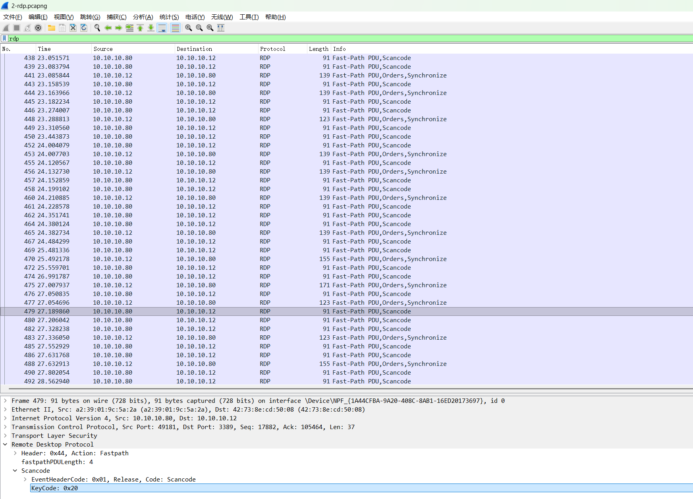Click the Time column header
This screenshot has height=499, width=693.
(x=44, y=49)
